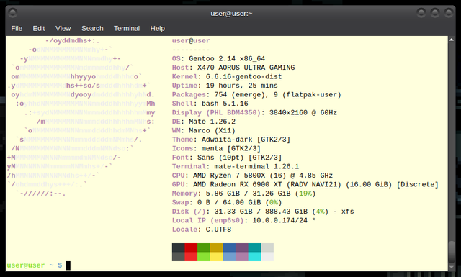Click the '-/oyddmdhs+:.' top line of ASCII logo
The width and height of the screenshot is (461, 277).
click(72, 40)
